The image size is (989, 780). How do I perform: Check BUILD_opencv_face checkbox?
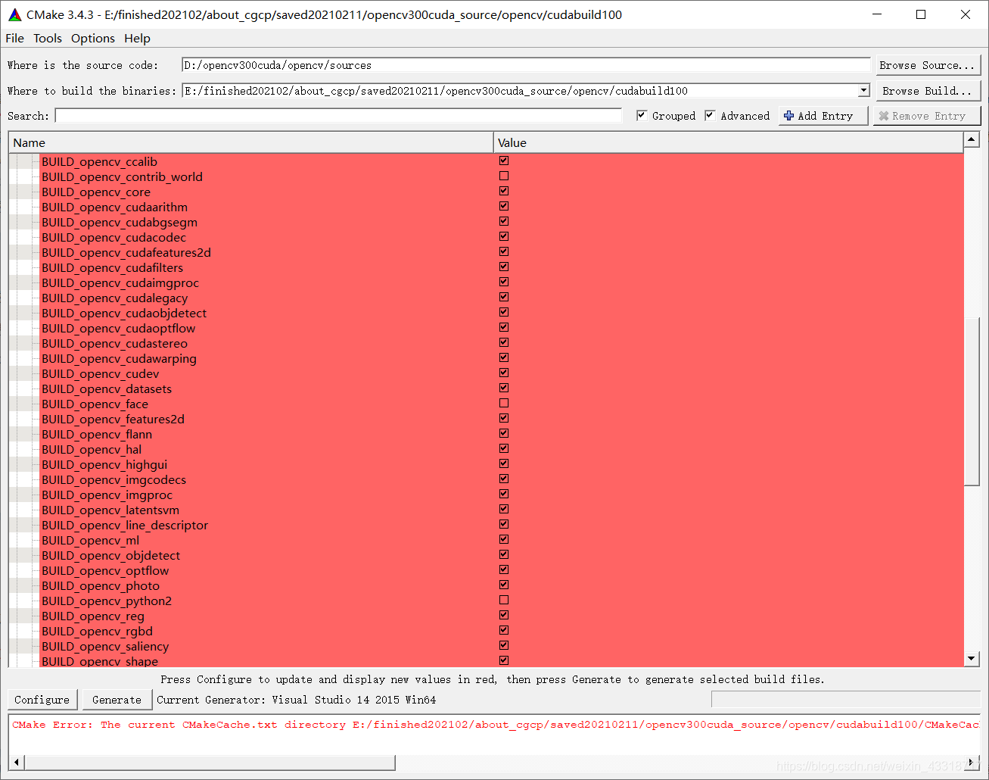(504, 403)
